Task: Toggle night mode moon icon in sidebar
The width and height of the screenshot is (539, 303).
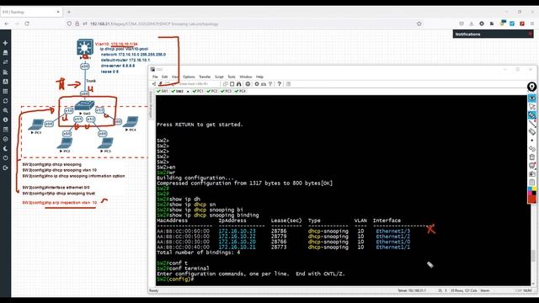Action: pyautogui.click(x=5, y=149)
